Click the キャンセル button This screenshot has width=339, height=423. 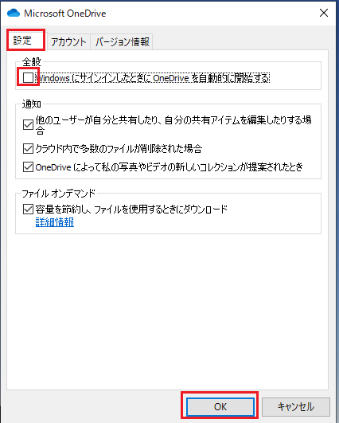pyautogui.click(x=296, y=406)
